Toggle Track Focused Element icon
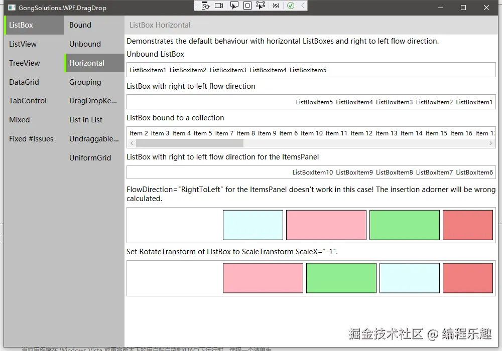 coord(261,6)
